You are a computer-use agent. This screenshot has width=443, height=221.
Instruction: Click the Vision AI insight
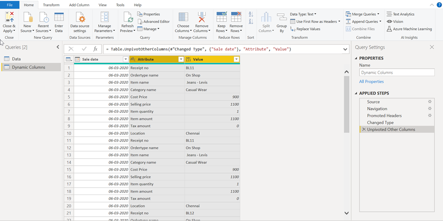pyautogui.click(x=395, y=22)
